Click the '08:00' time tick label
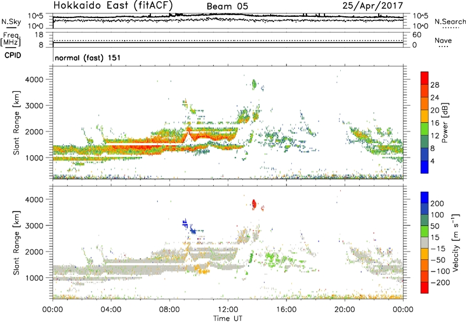 click(170, 310)
